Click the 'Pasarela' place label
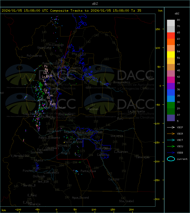This screenshot has width=190, height=213. coord(34,204)
